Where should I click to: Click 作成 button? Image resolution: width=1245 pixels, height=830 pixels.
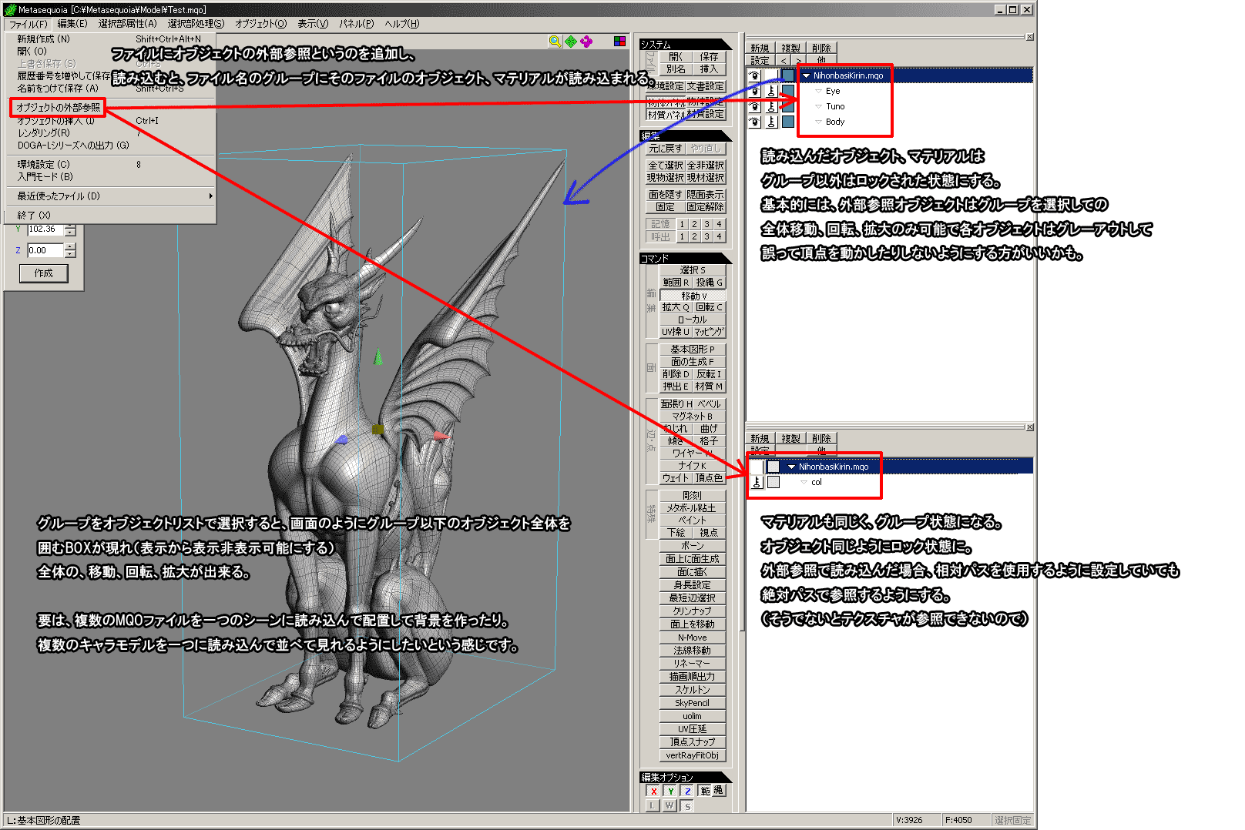(x=44, y=273)
